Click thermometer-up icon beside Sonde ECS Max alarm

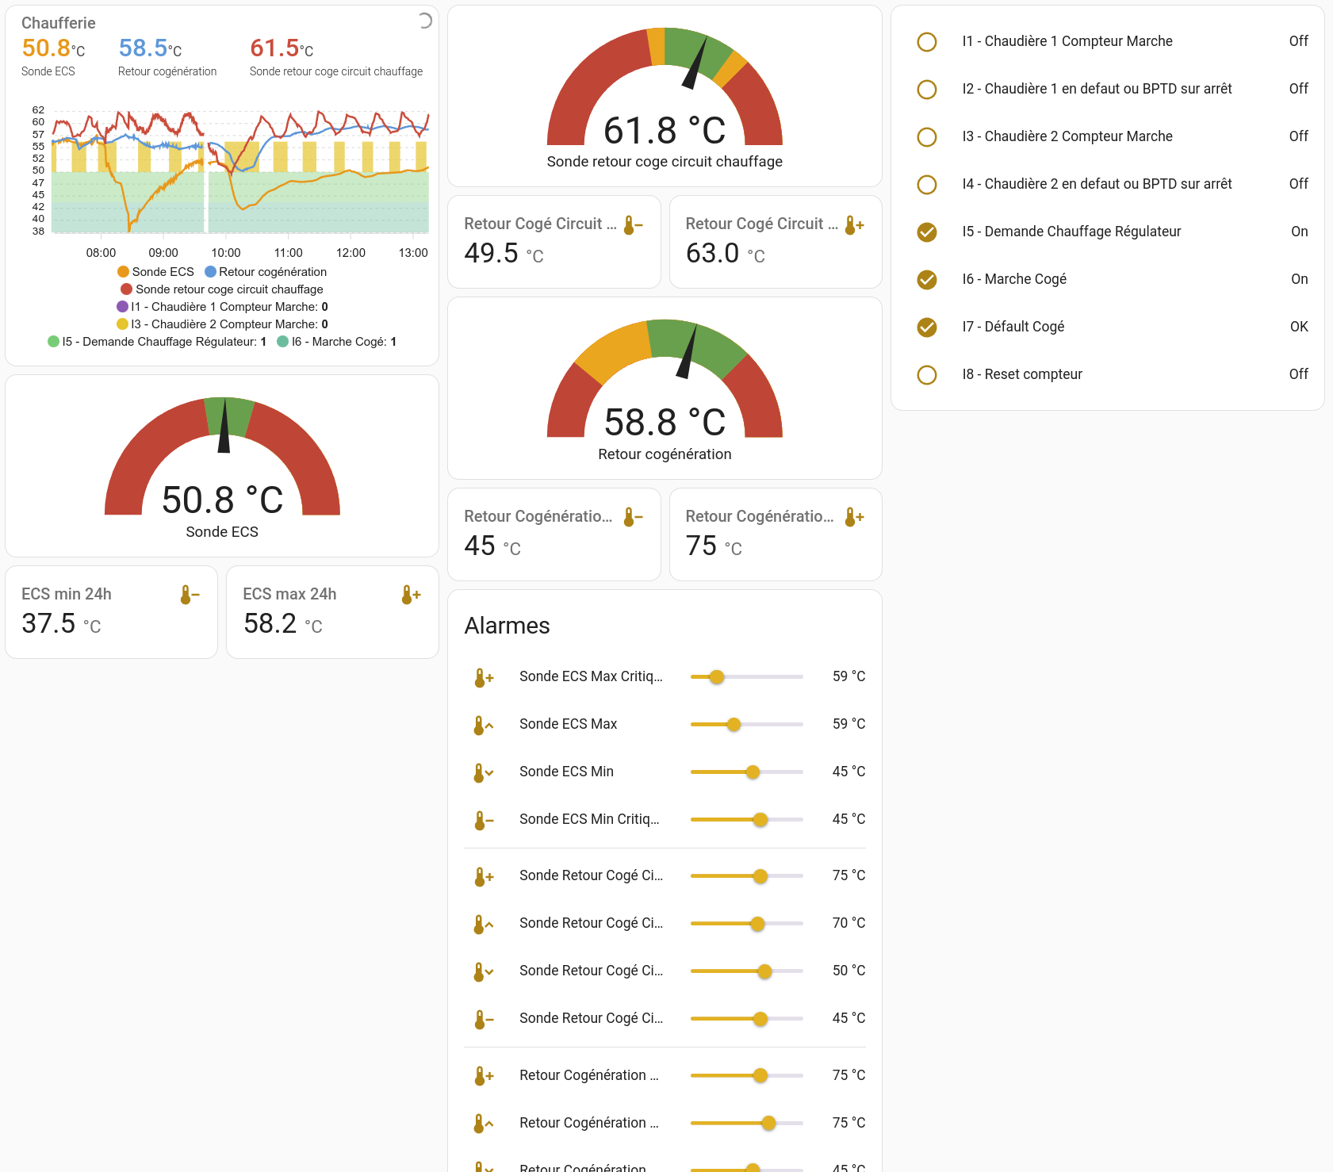click(483, 725)
